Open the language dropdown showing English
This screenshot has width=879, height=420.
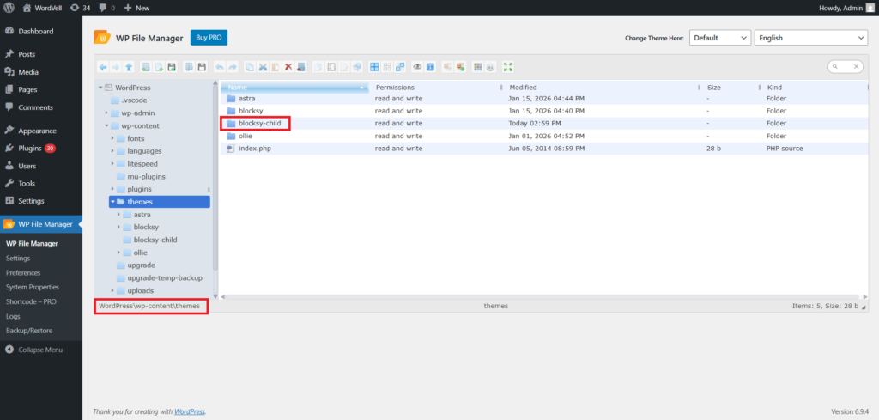(811, 38)
